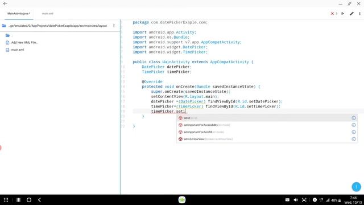The width and height of the screenshot is (364, 205).
Task: Click the method icon beside setIs24HourView
Action: (180, 139)
